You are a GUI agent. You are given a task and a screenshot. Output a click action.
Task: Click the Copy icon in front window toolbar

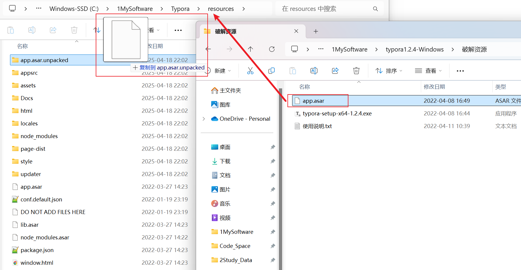pos(272,71)
